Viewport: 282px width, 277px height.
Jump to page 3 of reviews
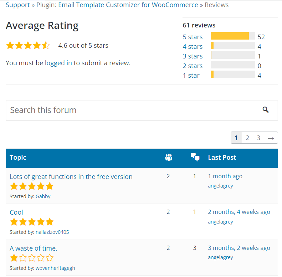[258, 138]
